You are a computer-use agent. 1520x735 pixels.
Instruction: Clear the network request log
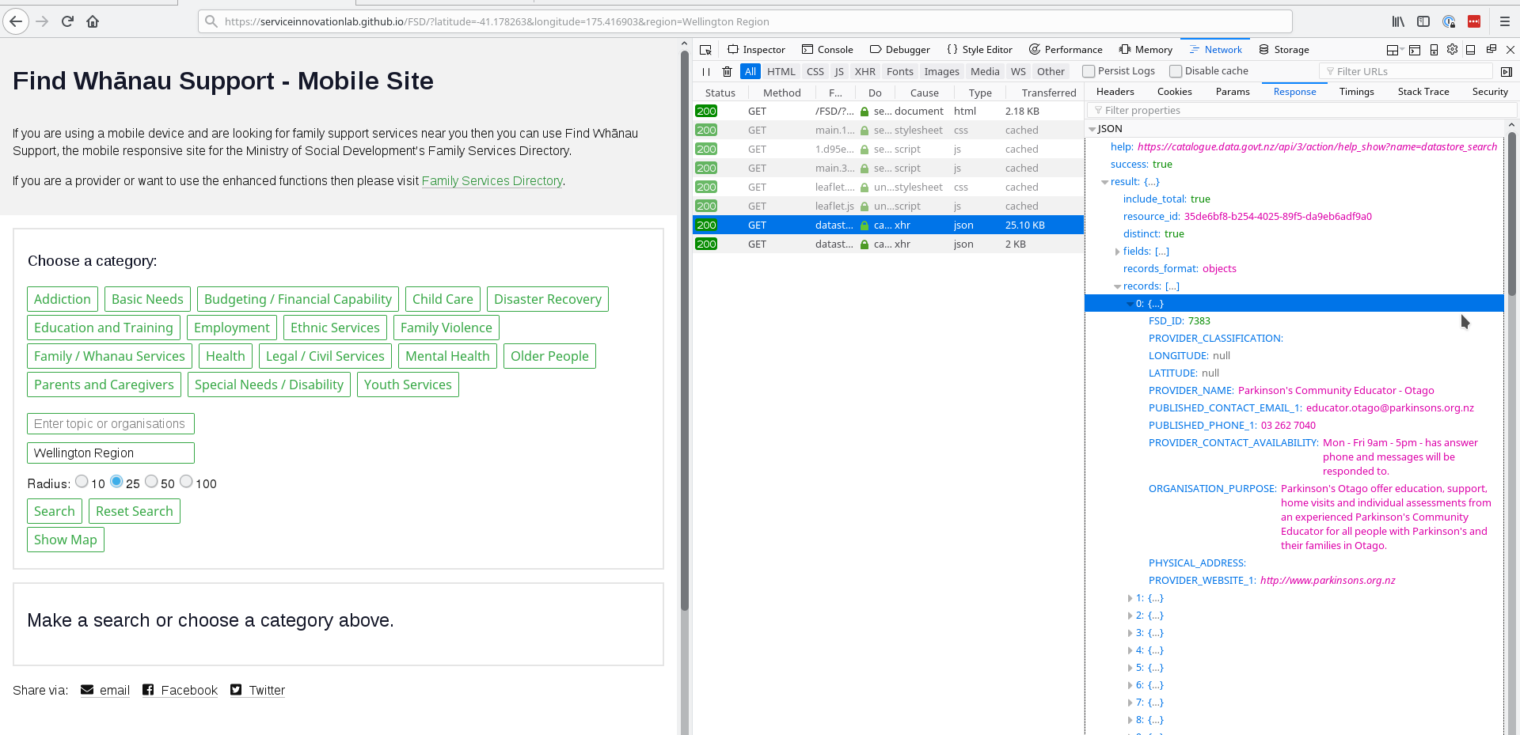pos(727,71)
